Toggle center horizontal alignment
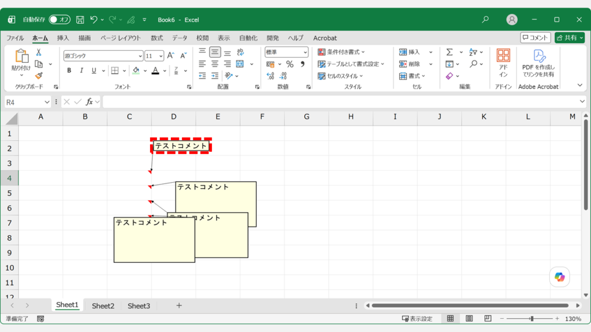 tap(215, 64)
